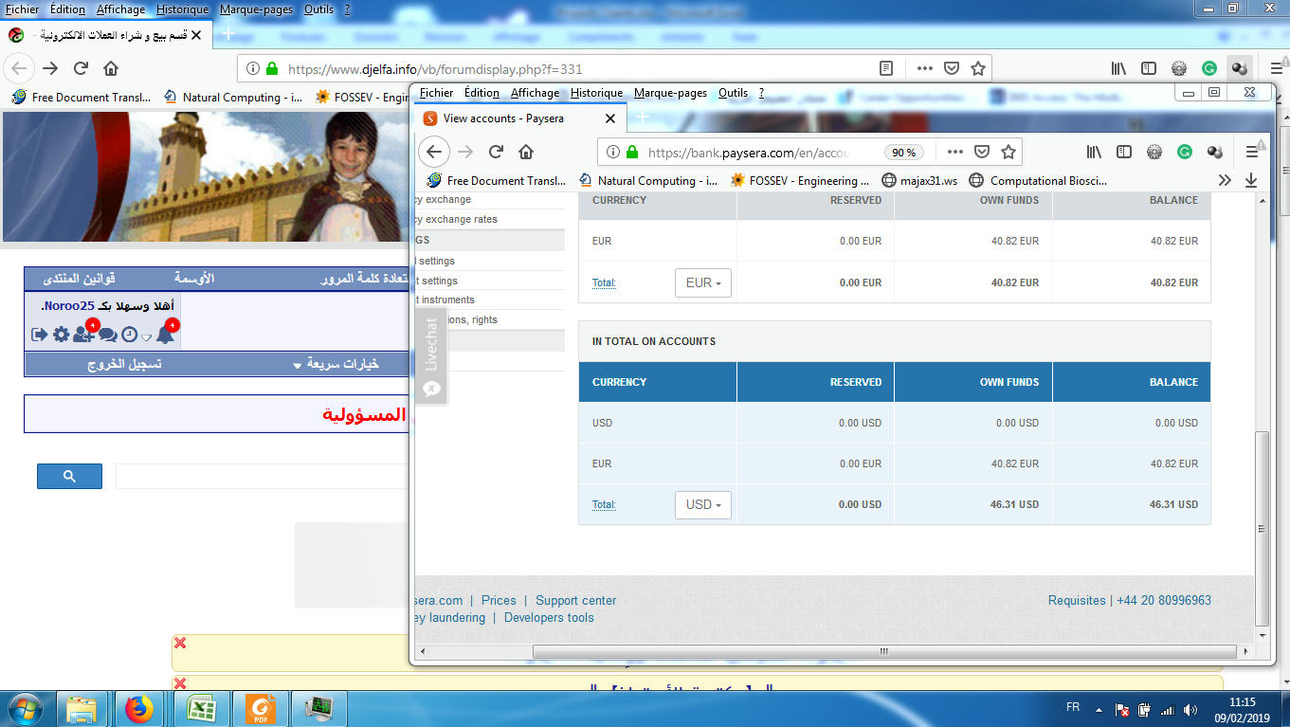Image resolution: width=1290 pixels, height=727 pixels.
Task: Open Firefox from Windows taskbar
Action: [139, 708]
